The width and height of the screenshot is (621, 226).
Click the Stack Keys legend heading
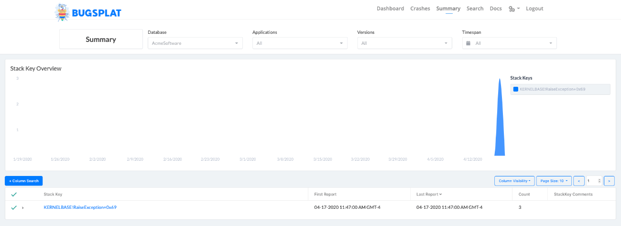pos(521,78)
